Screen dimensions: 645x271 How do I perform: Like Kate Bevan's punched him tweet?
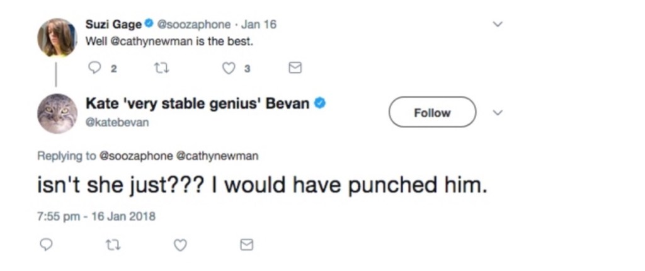coord(180,245)
